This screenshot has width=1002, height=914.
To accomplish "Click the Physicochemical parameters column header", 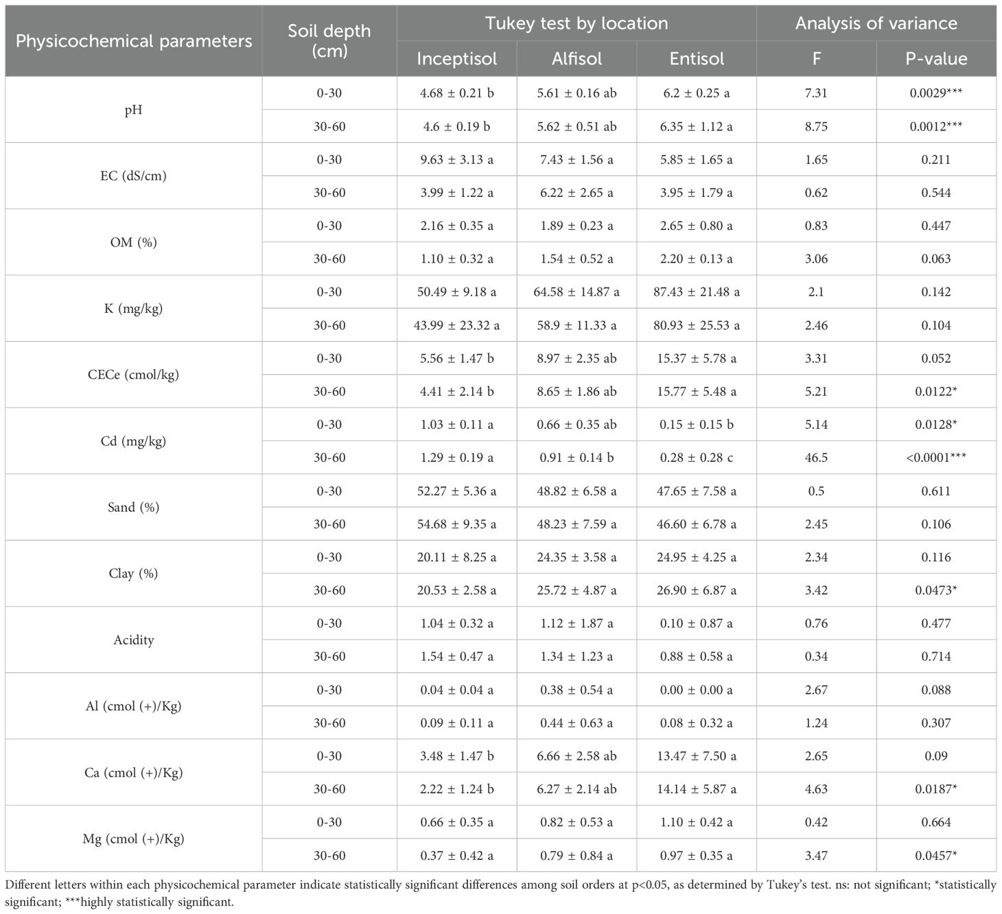I will (134, 41).
